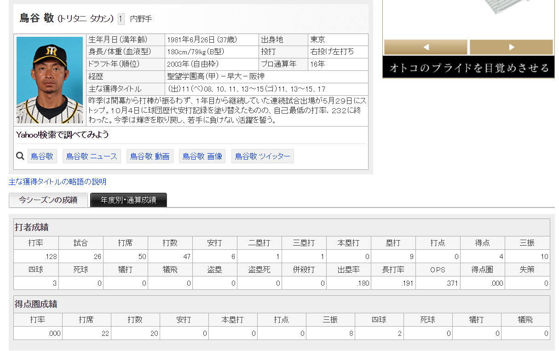The width and height of the screenshot is (559, 351).
Task: Open 主な獲得タイトルの略語の説明 link
Action: tap(58, 182)
